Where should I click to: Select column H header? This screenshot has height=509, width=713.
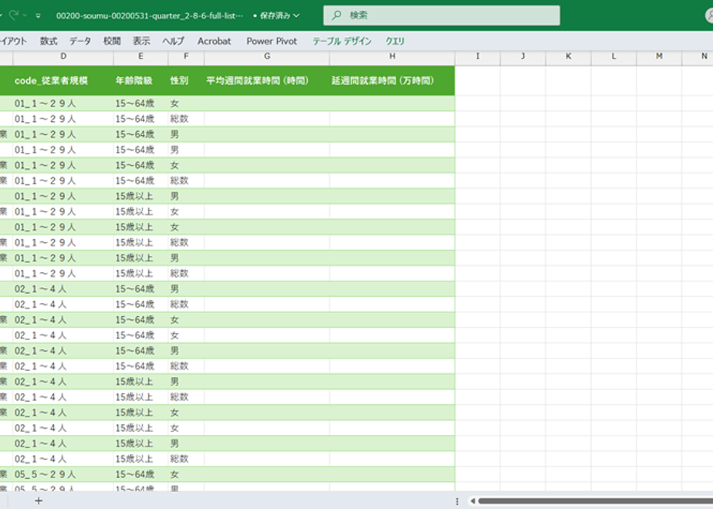point(392,56)
